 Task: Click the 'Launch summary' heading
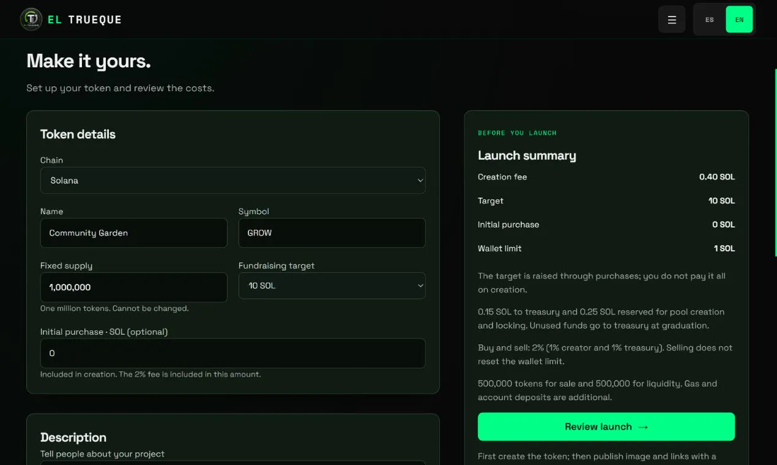[527, 155]
